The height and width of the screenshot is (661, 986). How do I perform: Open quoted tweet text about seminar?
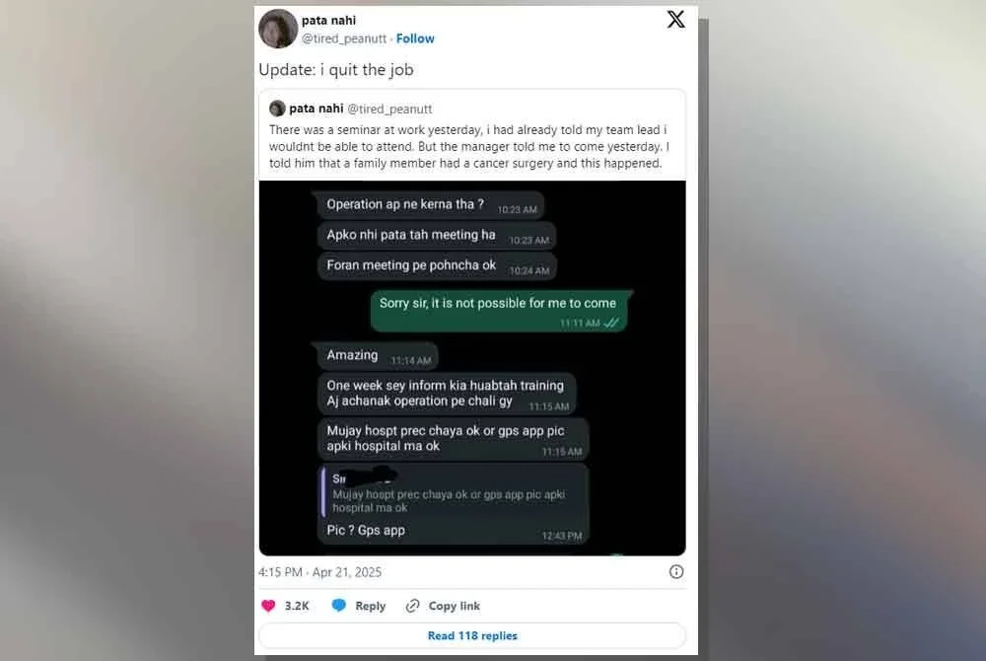click(469, 147)
